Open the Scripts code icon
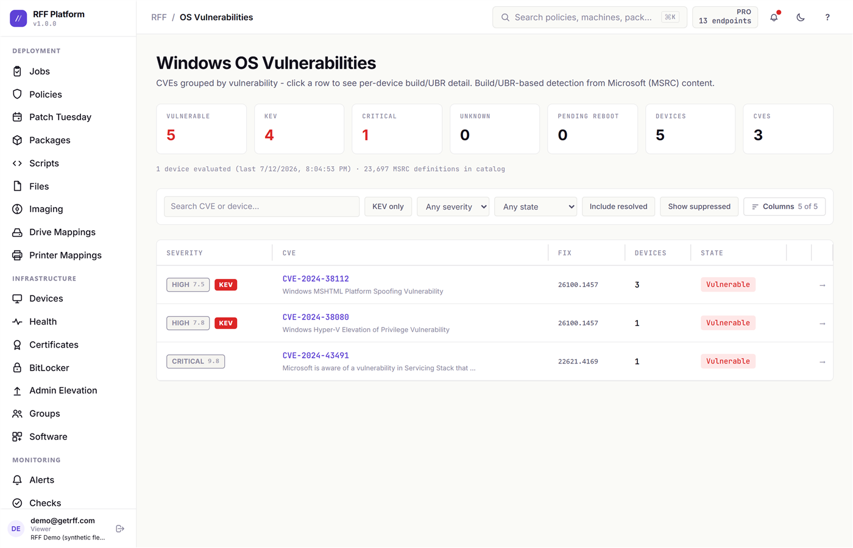The image size is (853, 548). [17, 163]
